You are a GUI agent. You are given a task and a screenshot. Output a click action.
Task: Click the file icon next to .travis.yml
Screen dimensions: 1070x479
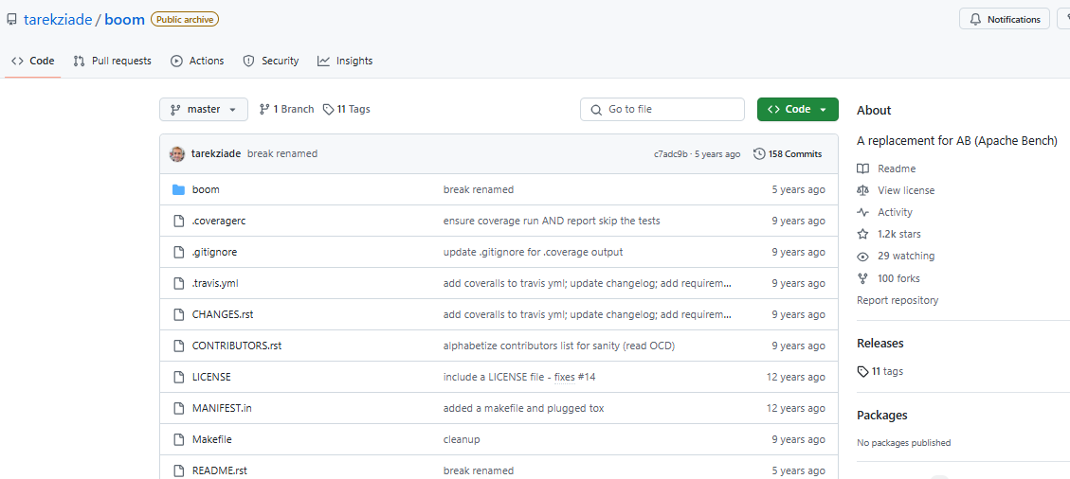(x=179, y=283)
